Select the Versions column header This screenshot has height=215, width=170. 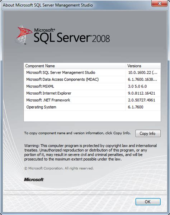pos(143,66)
